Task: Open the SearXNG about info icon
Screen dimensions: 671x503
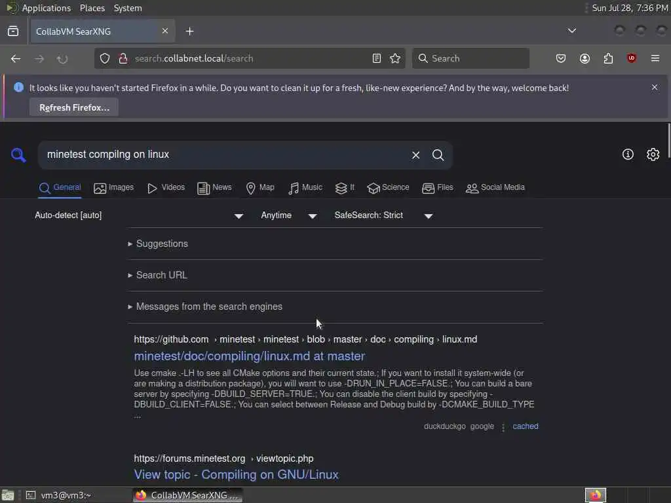Action: coord(628,155)
